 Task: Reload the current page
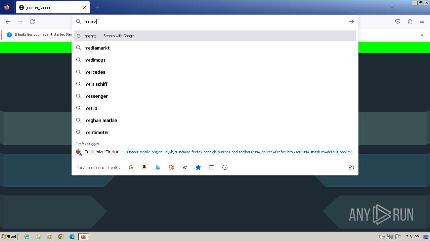click(32, 21)
